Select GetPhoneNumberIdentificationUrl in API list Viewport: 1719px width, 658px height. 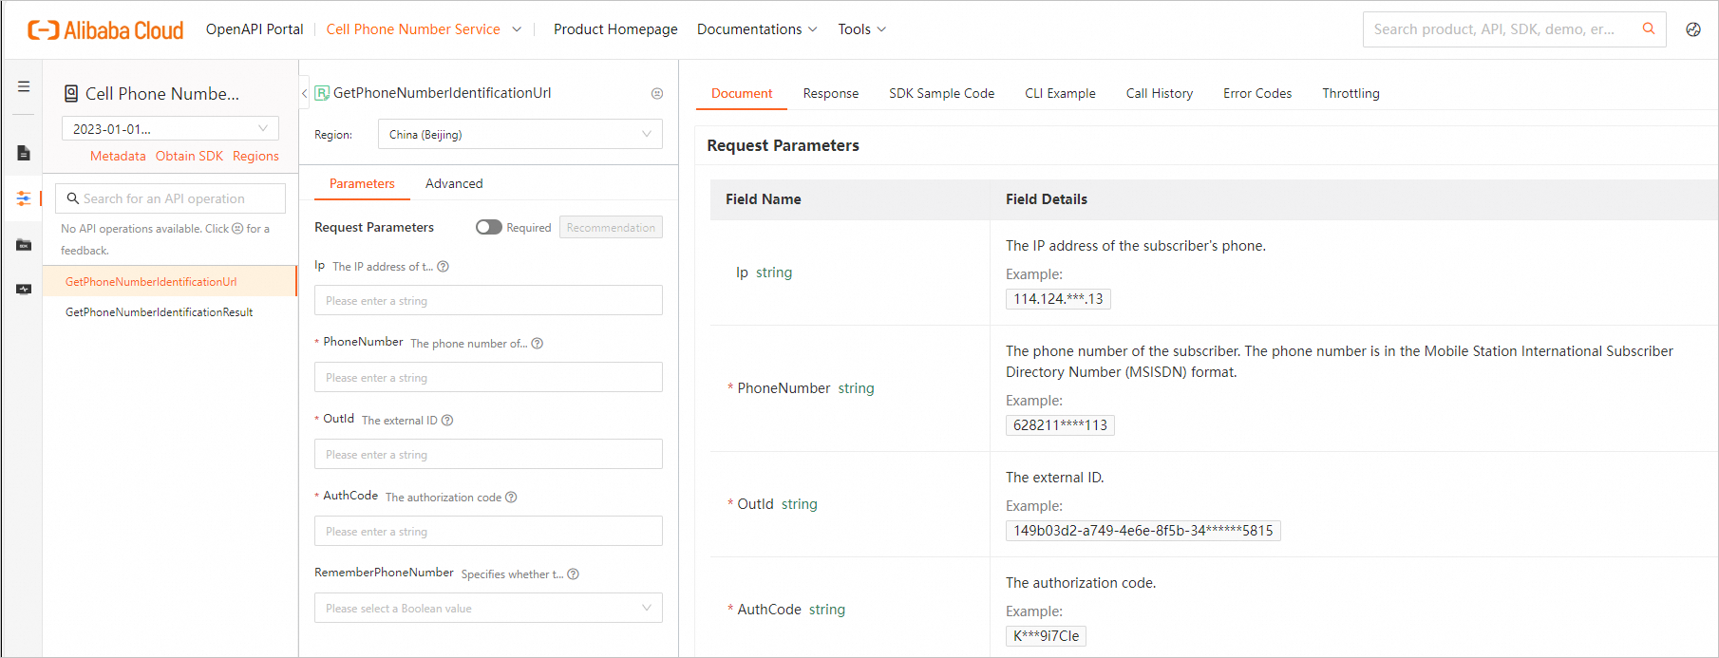coord(170,282)
